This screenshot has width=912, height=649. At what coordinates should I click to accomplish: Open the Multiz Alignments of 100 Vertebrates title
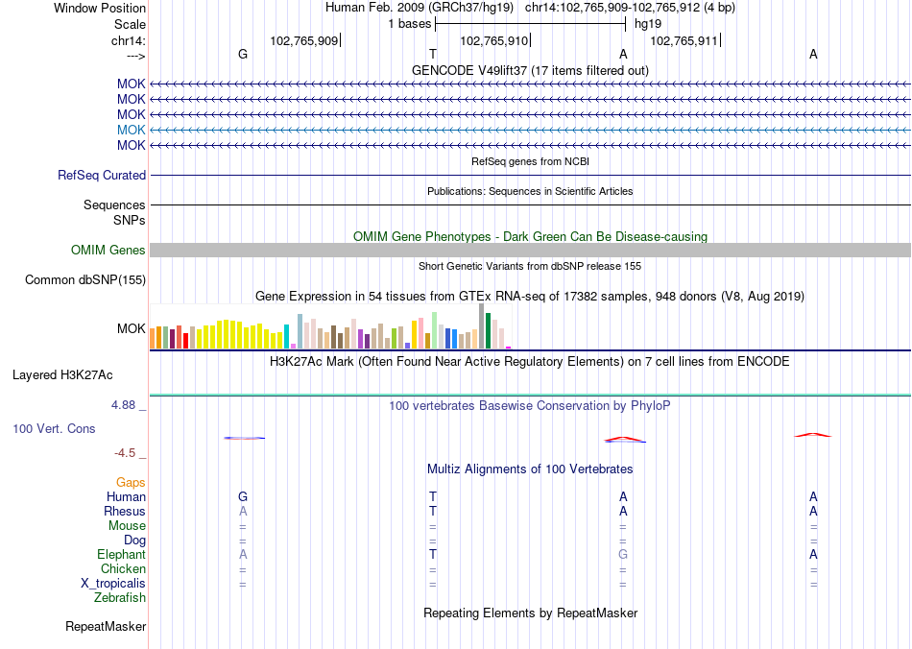[x=530, y=469]
